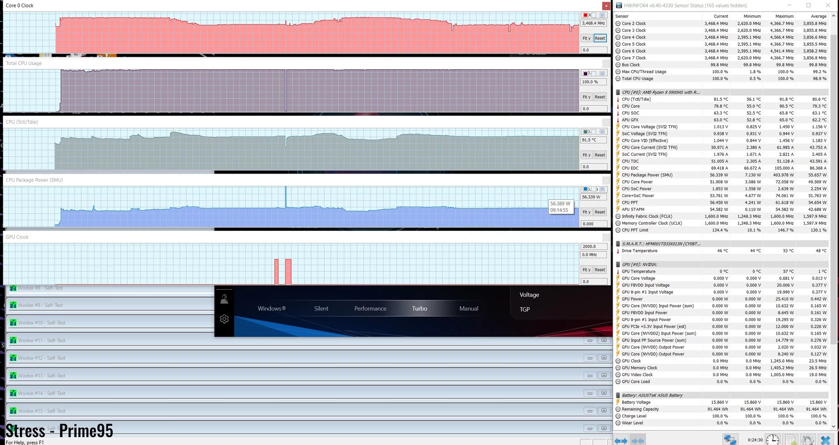Click the profile icon in Armoury Crate sidebar
The width and height of the screenshot is (839, 445).
224,299
